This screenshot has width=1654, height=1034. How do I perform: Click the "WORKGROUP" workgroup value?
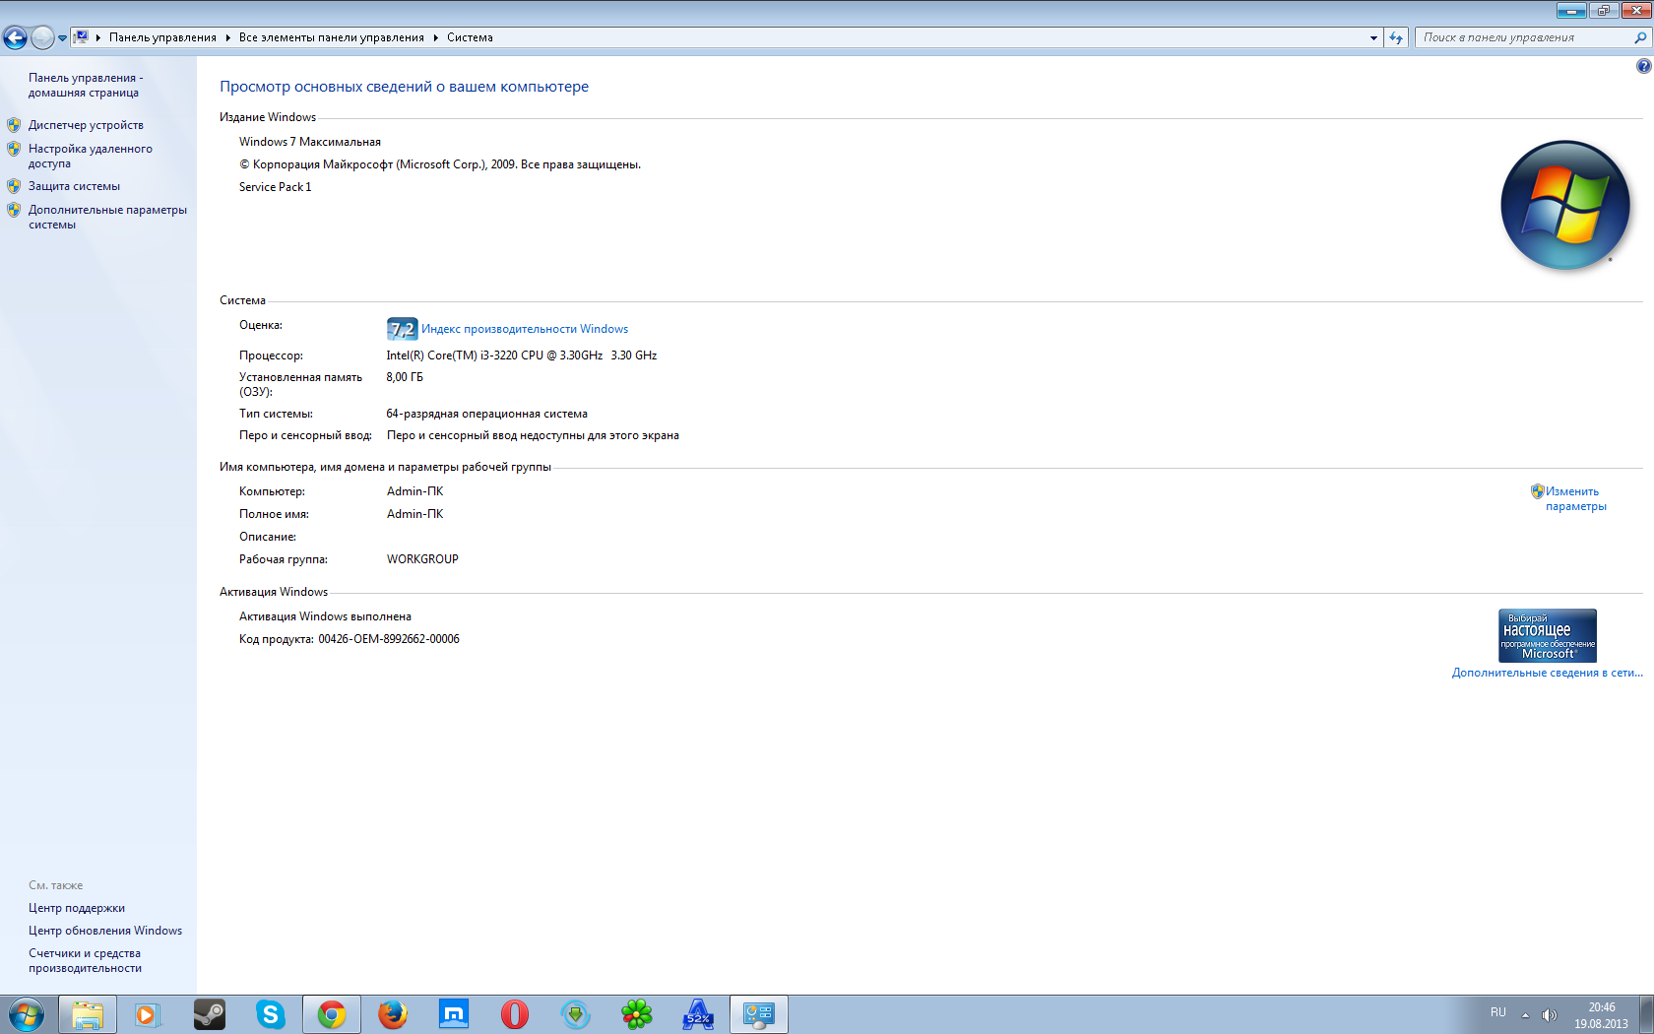pos(422,559)
